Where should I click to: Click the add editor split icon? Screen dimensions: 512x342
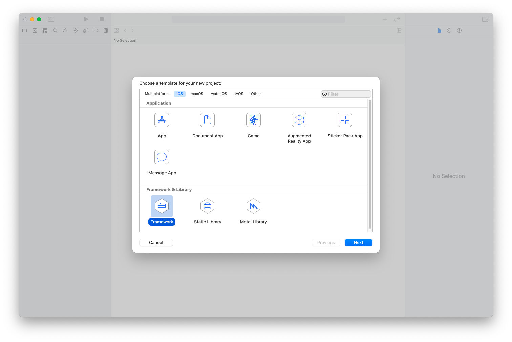(399, 30)
